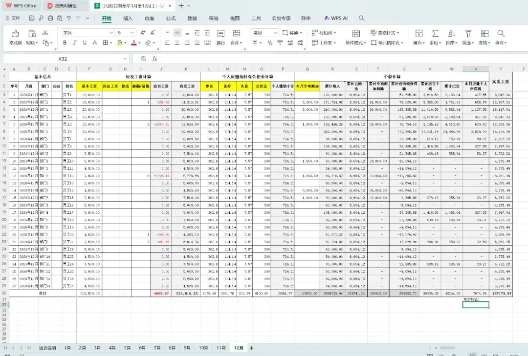This screenshot has height=356, width=528.
Task: Open the Cell Style (单元格样式) dropdown
Action: (387, 43)
